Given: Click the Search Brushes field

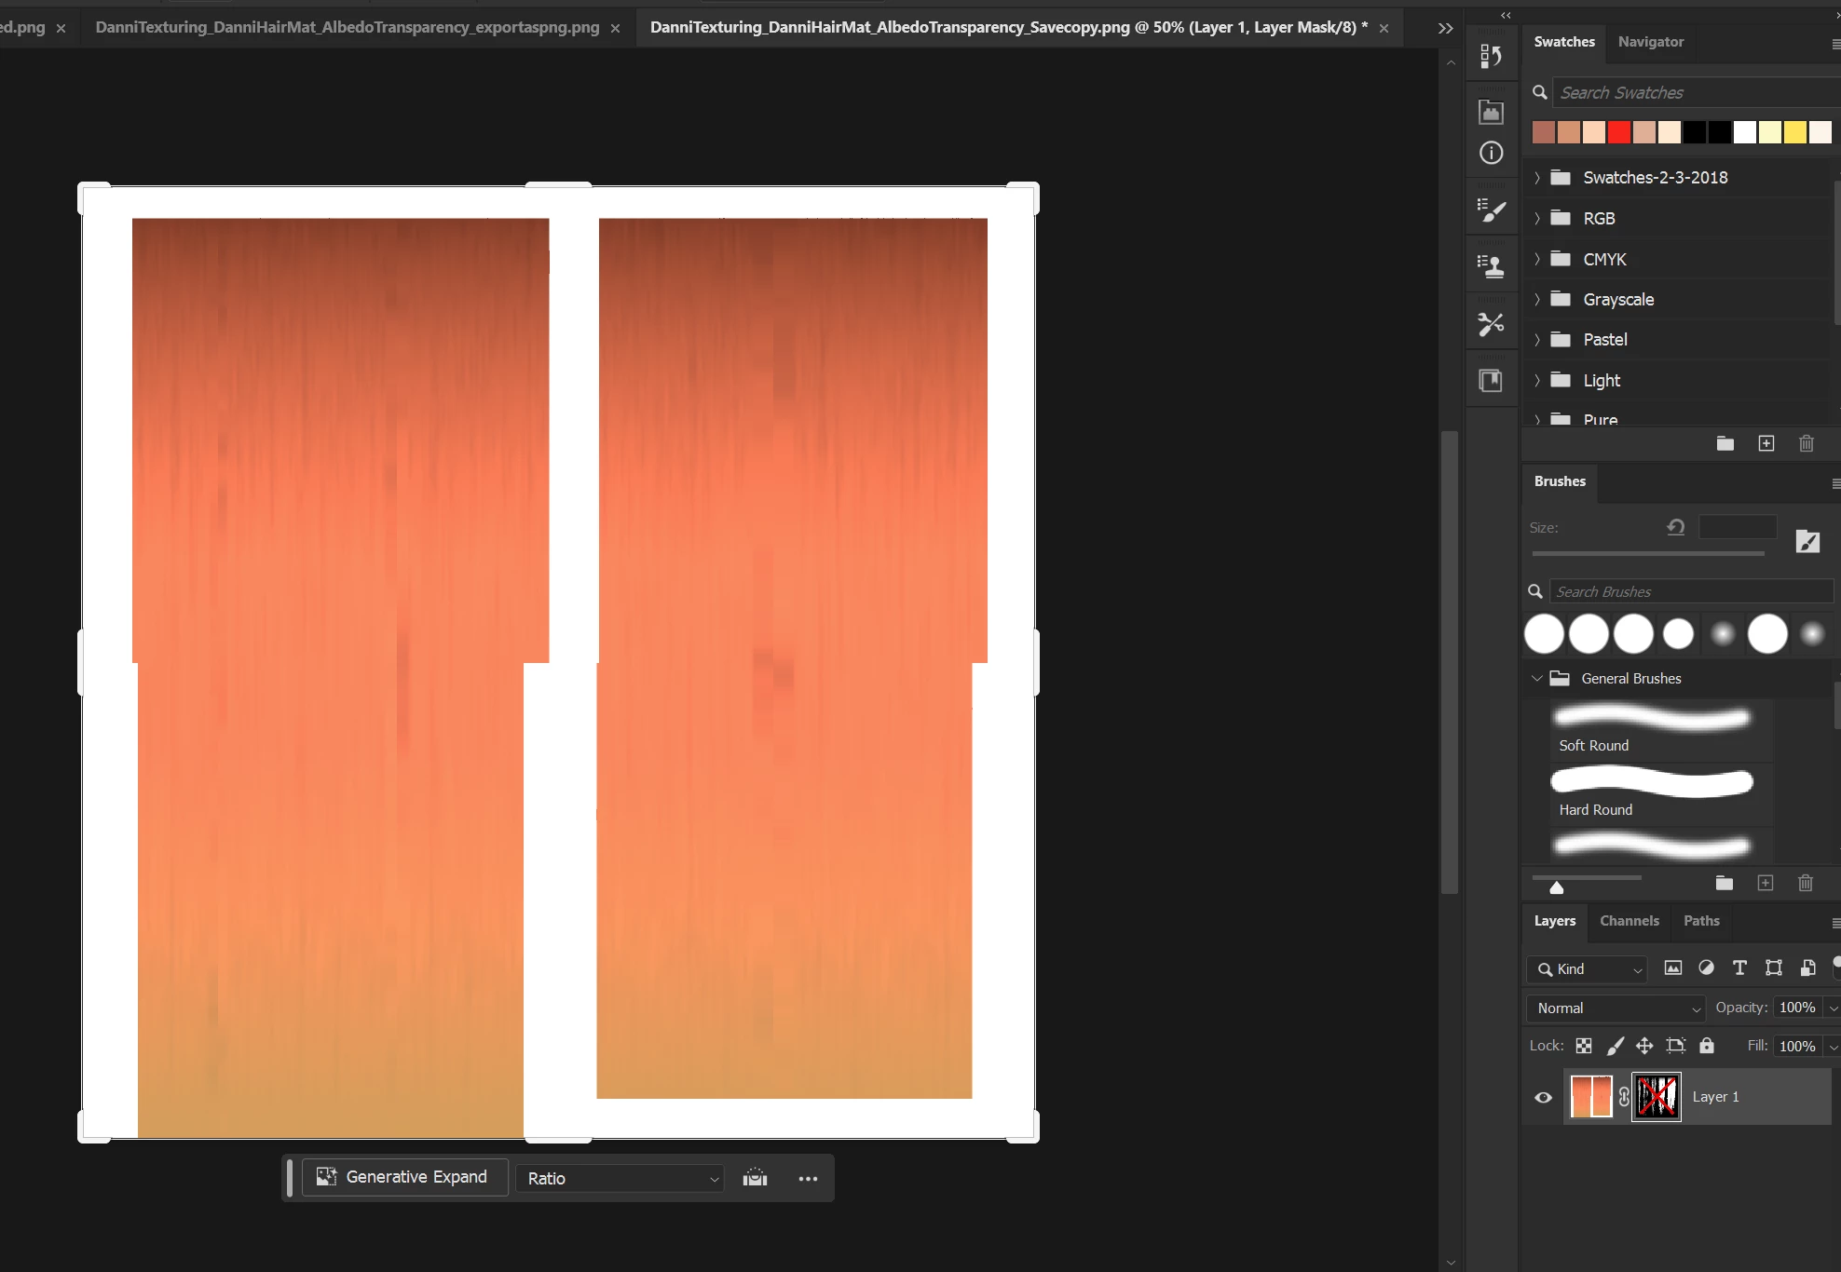Looking at the screenshot, I should click(x=1690, y=592).
